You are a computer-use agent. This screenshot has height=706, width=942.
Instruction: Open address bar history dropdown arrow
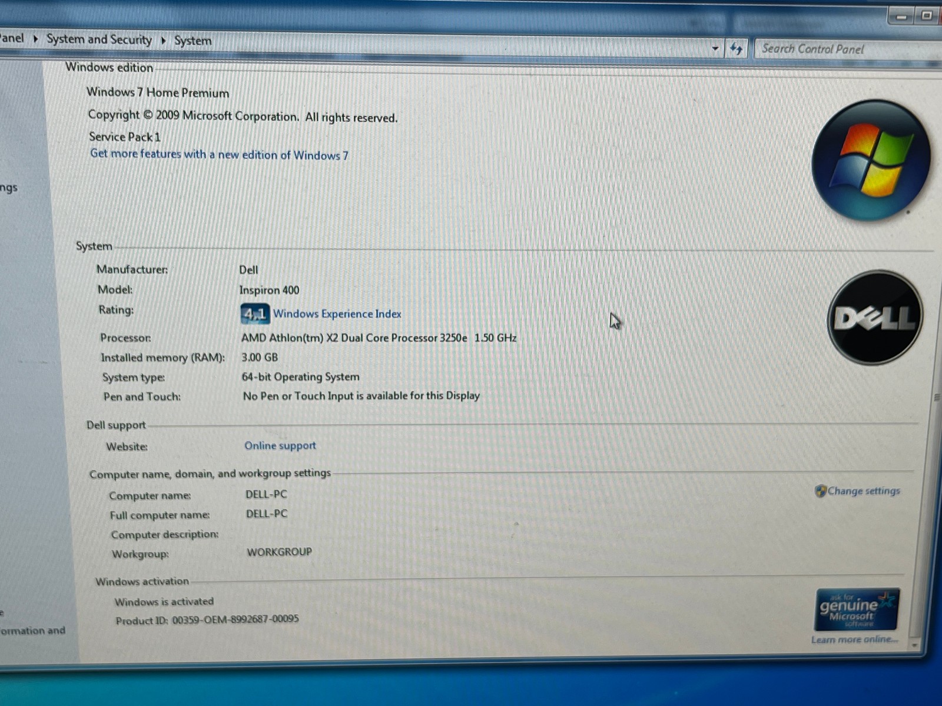(x=715, y=48)
